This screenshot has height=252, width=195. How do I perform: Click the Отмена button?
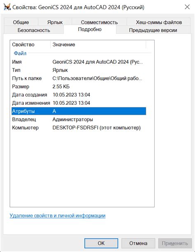[x=138, y=243]
